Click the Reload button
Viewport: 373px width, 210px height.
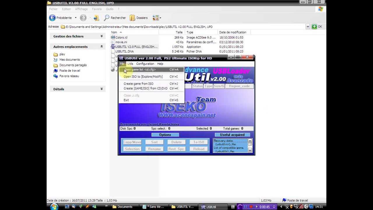(199, 149)
